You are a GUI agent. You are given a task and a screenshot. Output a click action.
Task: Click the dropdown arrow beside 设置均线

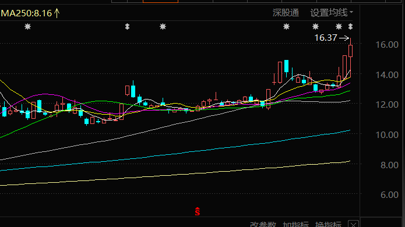(x=351, y=12)
